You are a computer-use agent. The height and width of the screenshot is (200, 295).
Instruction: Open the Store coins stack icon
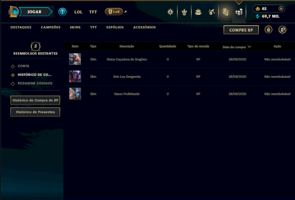239,12
